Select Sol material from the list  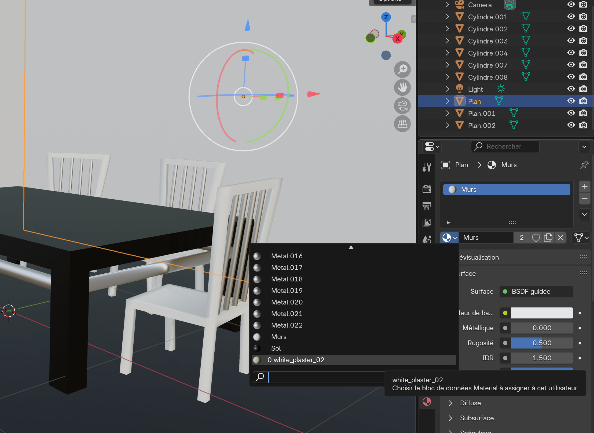pos(276,348)
